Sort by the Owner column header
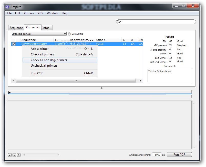 pyautogui.click(x=108, y=40)
